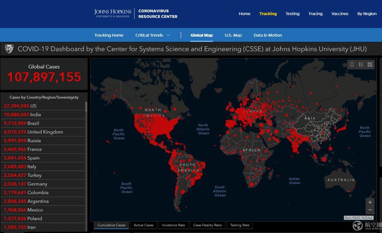The image size is (382, 233).
Task: Select the US row in the country list
Action: (x=43, y=106)
